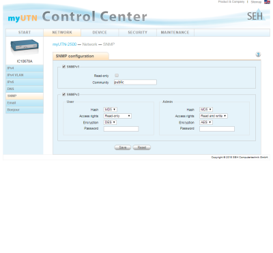
Task: Click the Community input field
Action: tap(135, 82)
